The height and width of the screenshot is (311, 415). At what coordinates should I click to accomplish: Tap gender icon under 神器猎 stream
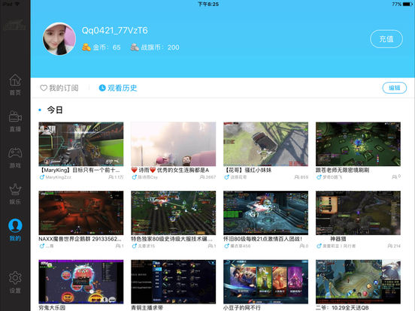319,246
